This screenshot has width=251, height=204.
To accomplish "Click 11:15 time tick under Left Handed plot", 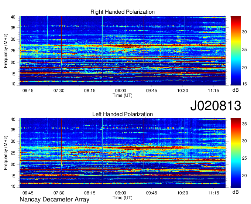I will (x=213, y=193).
